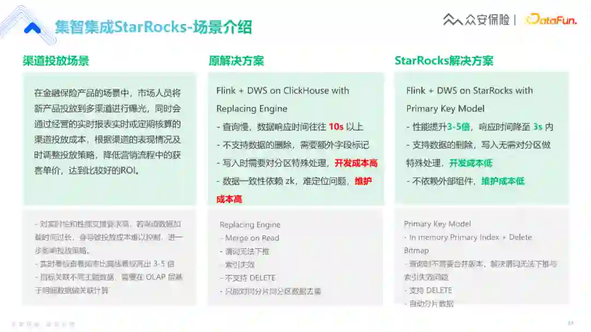This screenshot has height=332, width=591.
Task: Click the bullet 'In memory Primary Index + Delete'
Action: (x=468, y=237)
